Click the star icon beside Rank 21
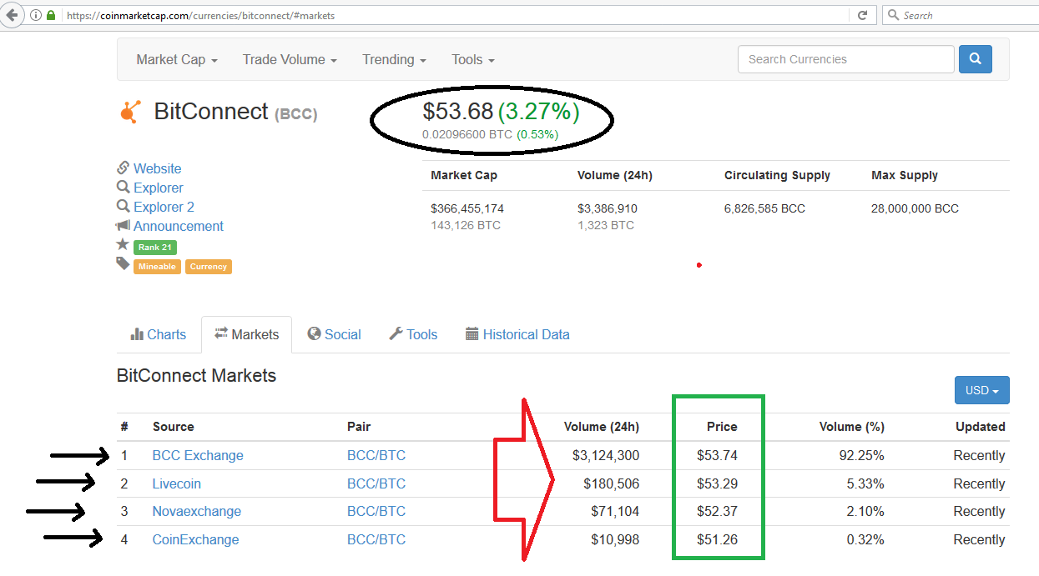The image size is (1039, 576). point(123,245)
